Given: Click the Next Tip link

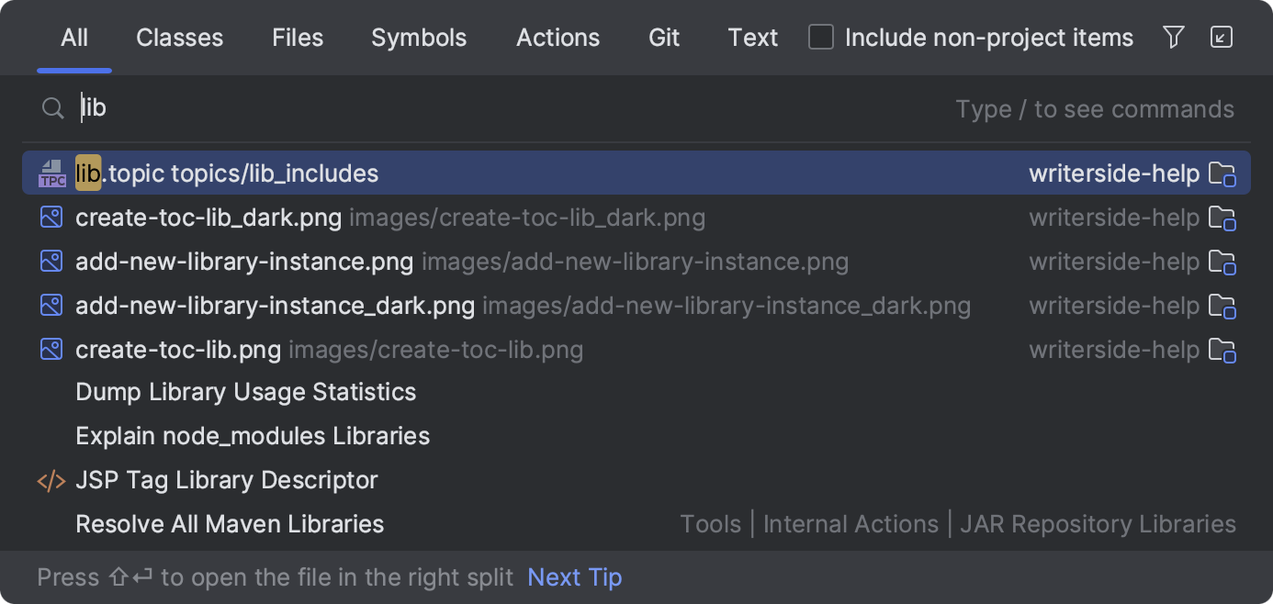Looking at the screenshot, I should 574,577.
